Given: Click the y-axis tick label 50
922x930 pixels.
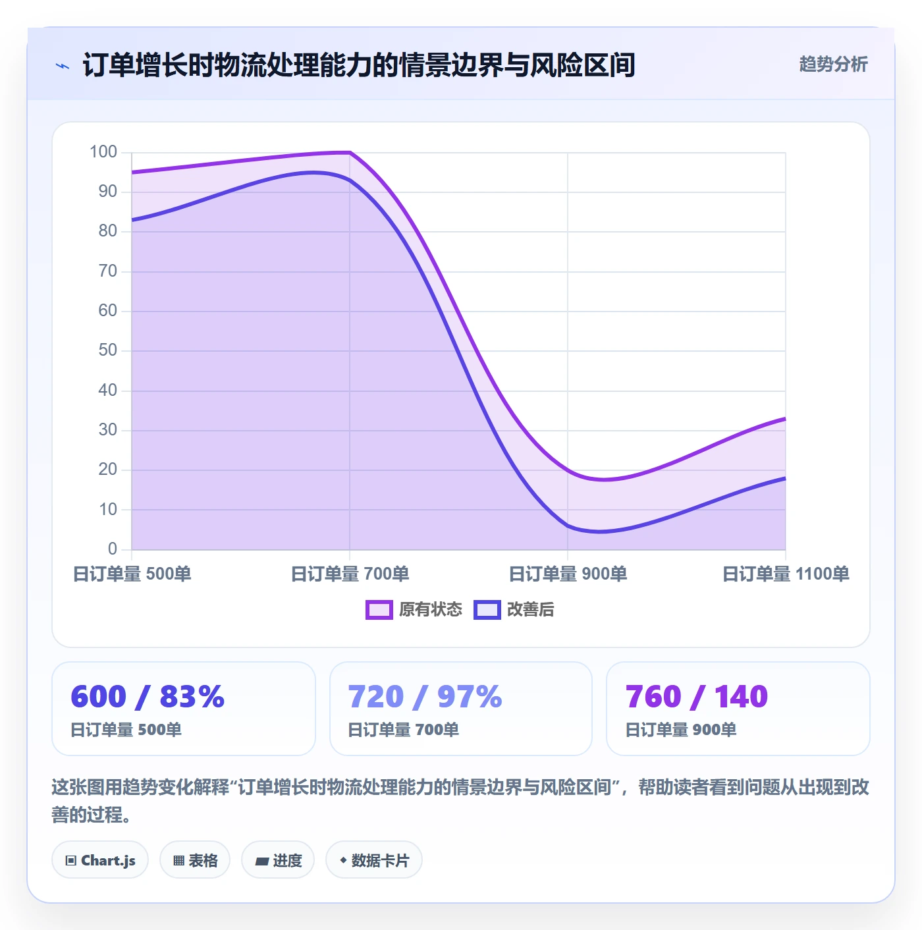Looking at the screenshot, I should tap(108, 350).
